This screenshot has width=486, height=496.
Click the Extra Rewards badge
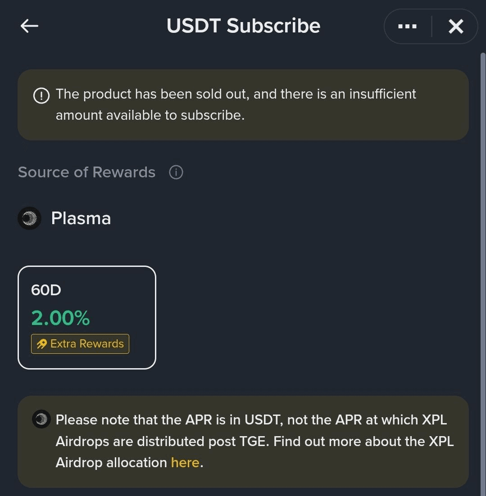point(80,344)
